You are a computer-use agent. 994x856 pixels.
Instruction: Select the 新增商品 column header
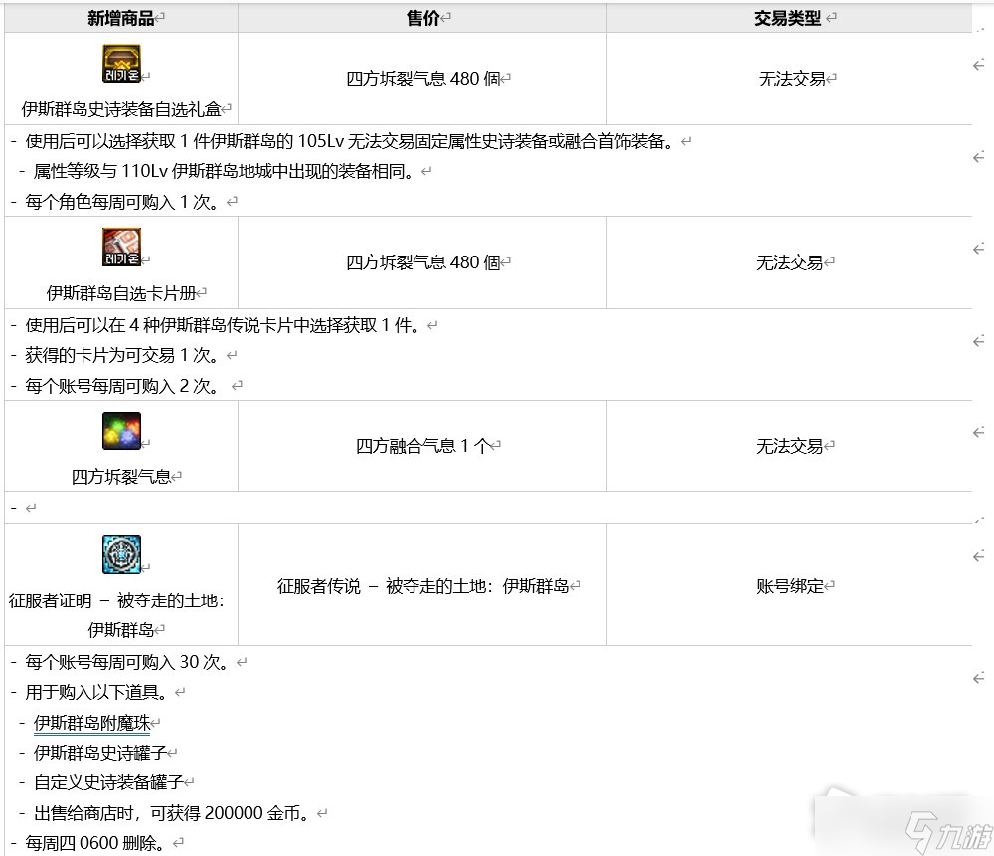click(121, 18)
